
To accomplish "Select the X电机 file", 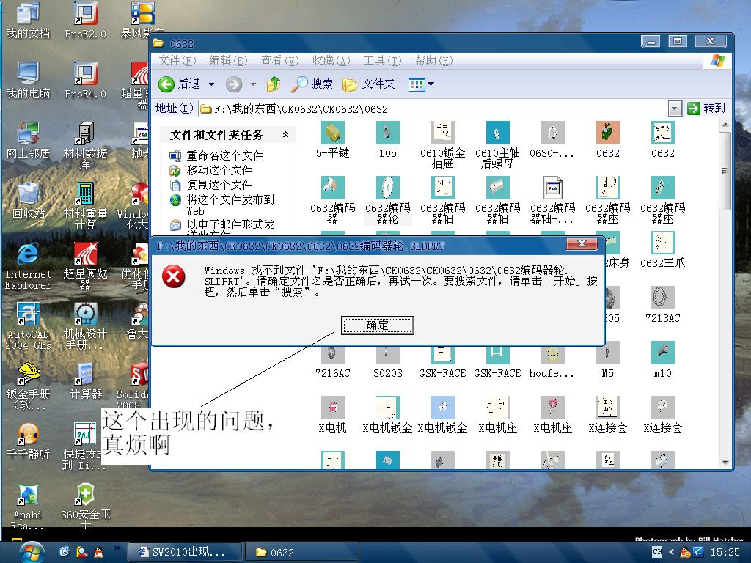I will coord(332,415).
